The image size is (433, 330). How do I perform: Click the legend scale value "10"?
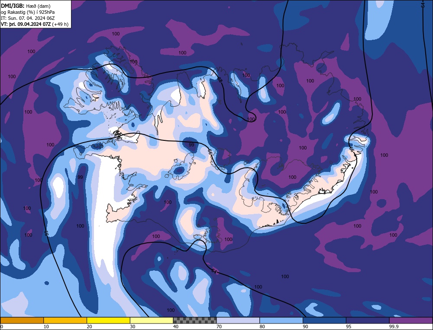coord(46,327)
